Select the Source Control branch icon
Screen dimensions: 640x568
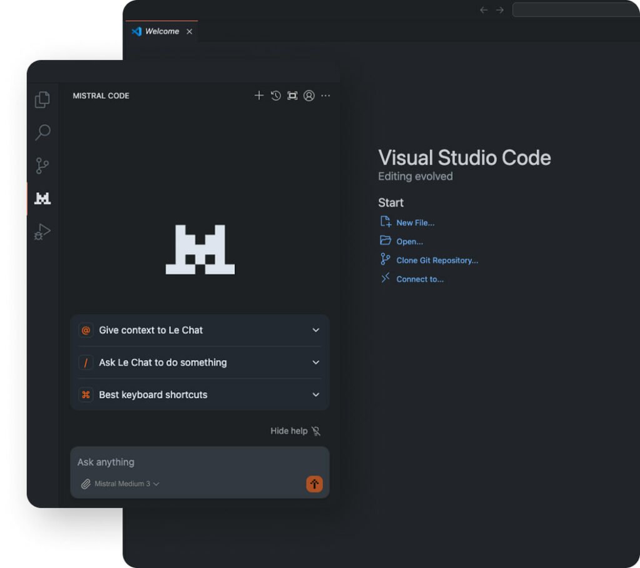[x=42, y=165]
